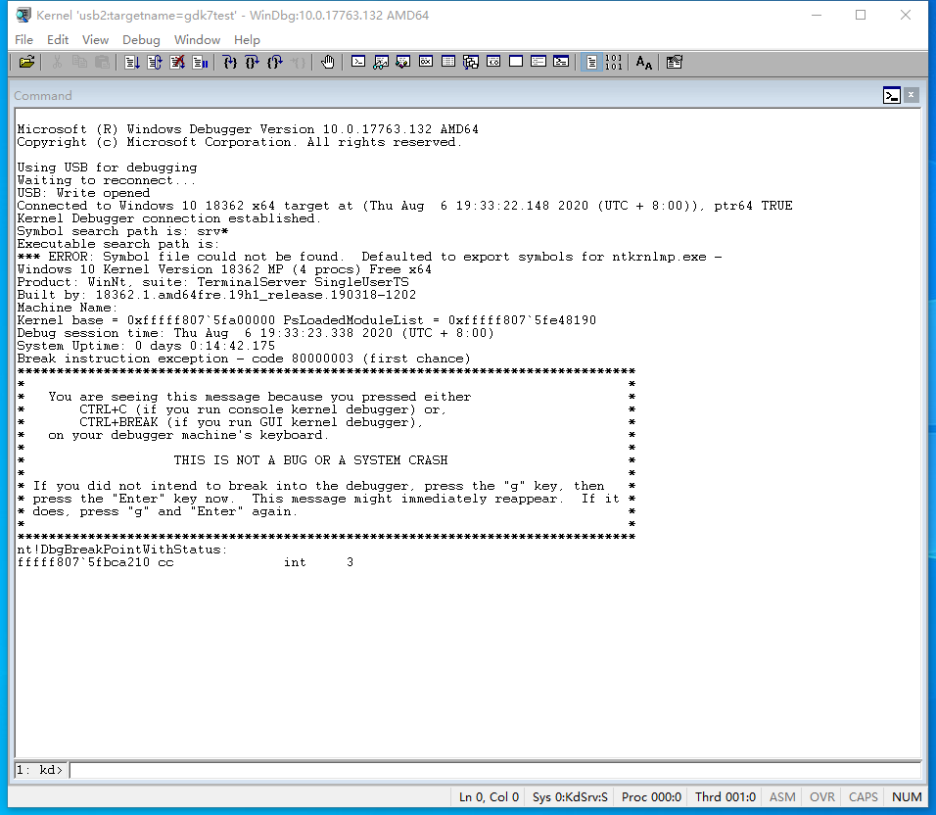The height and width of the screenshot is (815, 936).
Task: Open the Registers window toolbar icon
Action: [x=426, y=62]
